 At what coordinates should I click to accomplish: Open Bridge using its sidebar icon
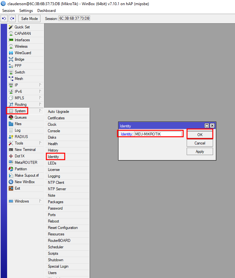coord(11,59)
